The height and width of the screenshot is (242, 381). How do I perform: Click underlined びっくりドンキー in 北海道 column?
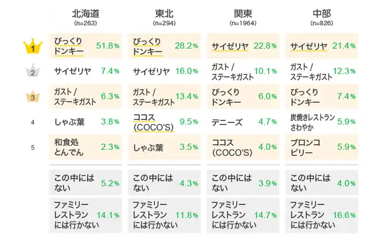click(69, 46)
